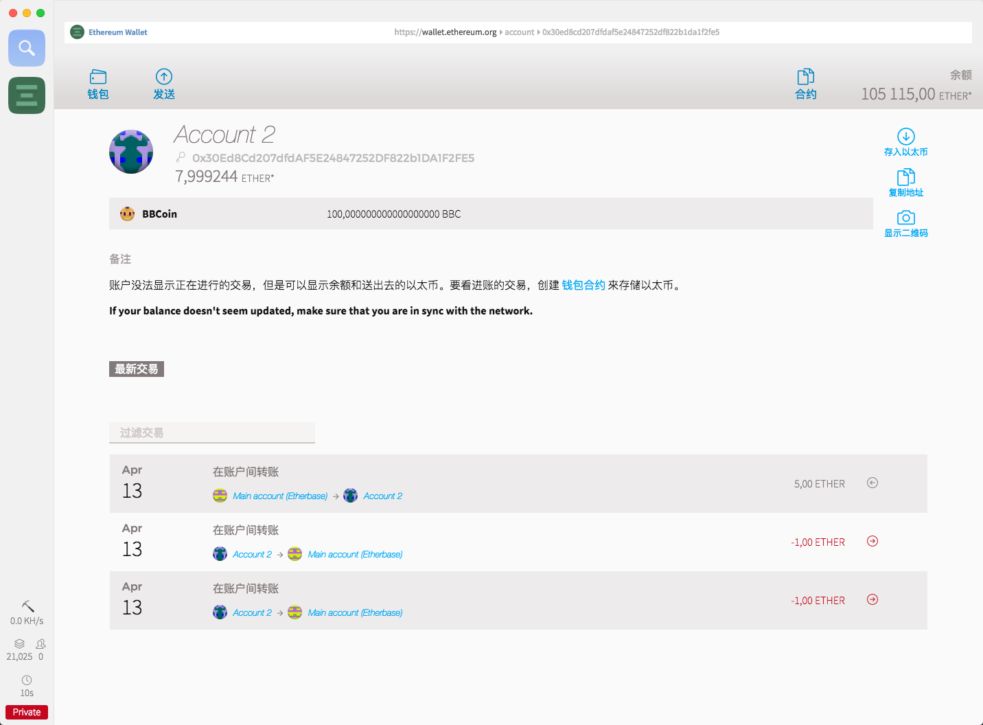The height and width of the screenshot is (725, 983).
Task: Click the peers icon in sidebar
Action: click(41, 643)
